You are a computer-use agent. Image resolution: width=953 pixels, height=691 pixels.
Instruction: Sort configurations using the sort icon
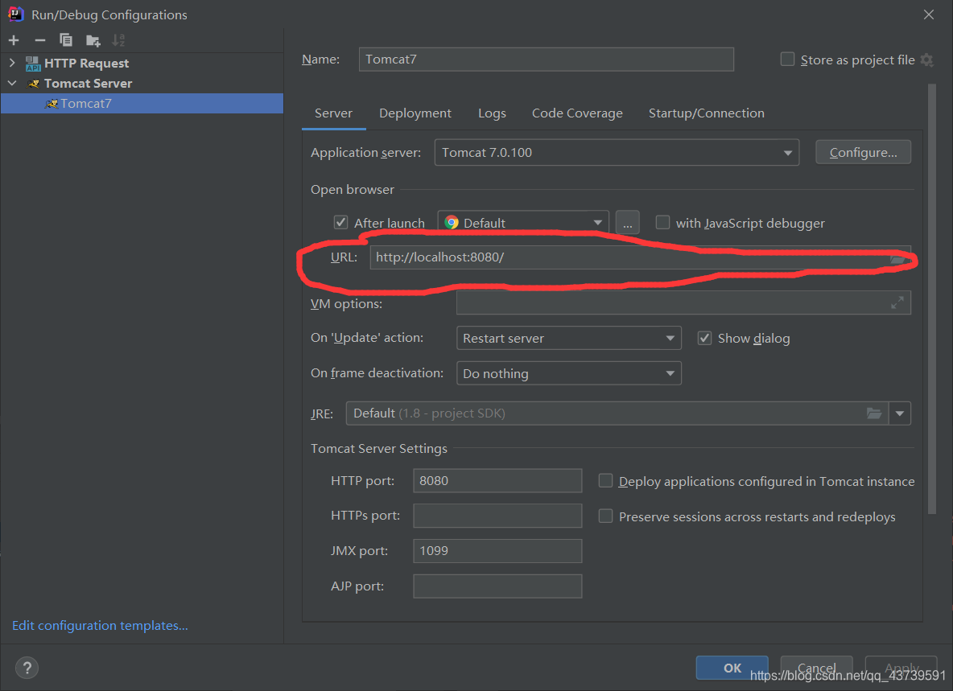click(118, 39)
